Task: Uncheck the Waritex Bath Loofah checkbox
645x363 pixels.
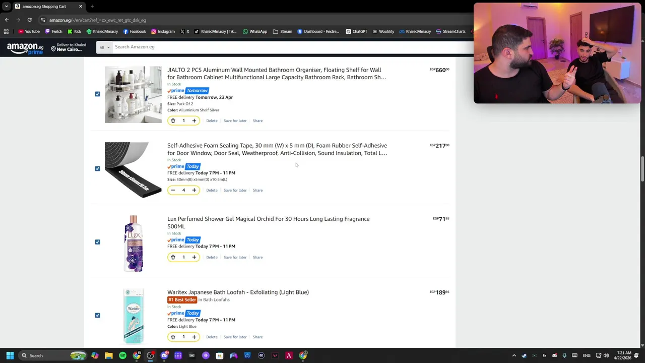Action: (x=97, y=315)
